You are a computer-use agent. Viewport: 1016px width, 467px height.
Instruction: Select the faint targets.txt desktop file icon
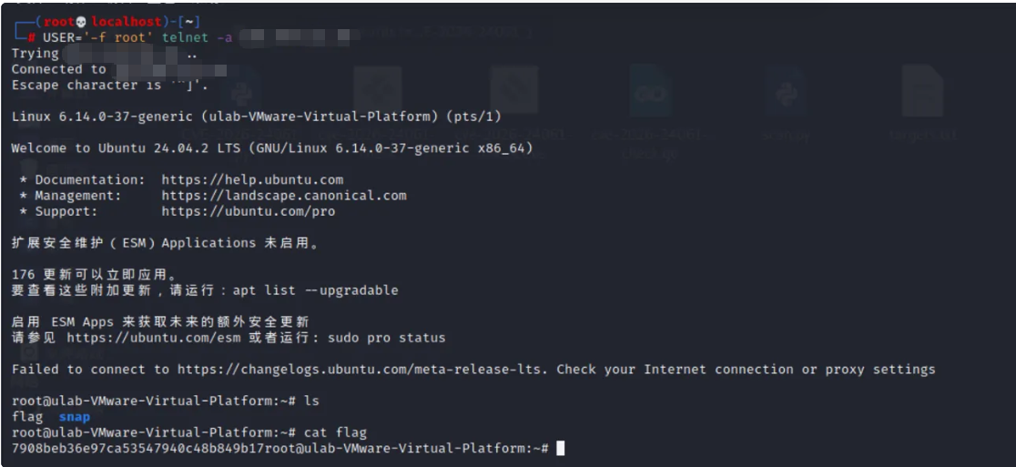[923, 91]
